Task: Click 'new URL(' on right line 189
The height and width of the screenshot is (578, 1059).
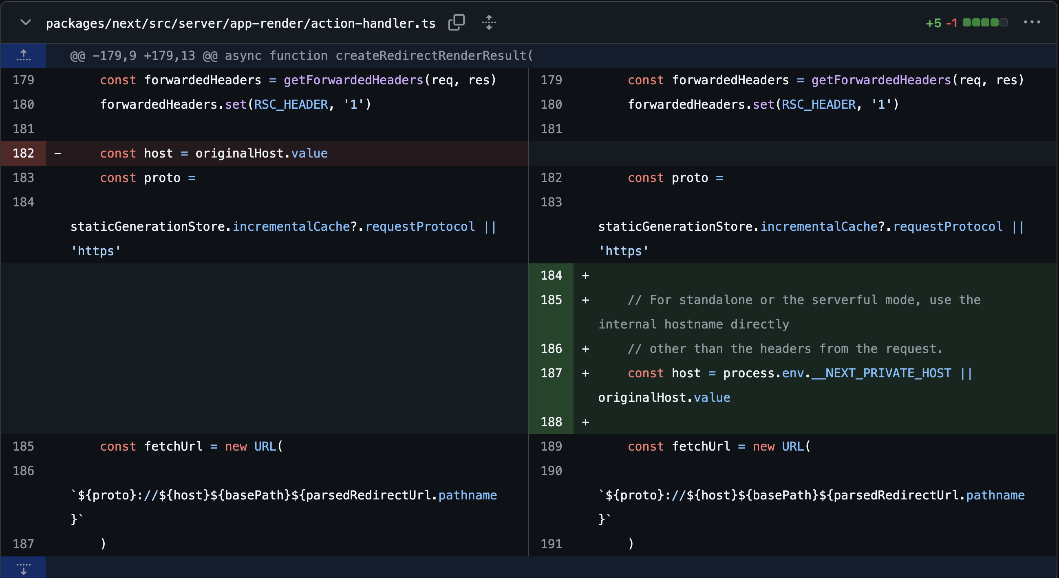Action: click(x=781, y=446)
